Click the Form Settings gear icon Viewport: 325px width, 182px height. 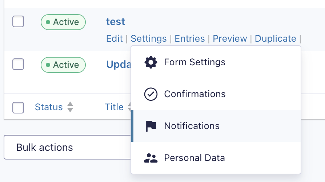point(151,62)
